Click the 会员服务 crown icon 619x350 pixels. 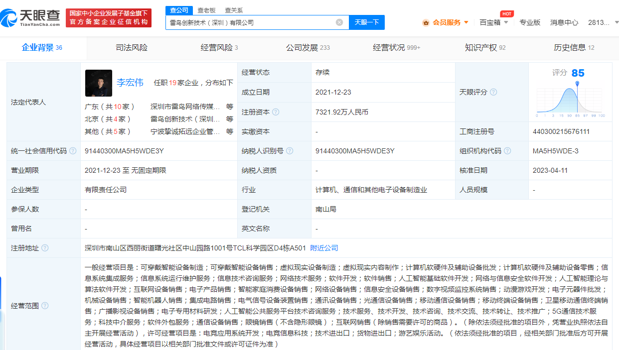[426, 22]
